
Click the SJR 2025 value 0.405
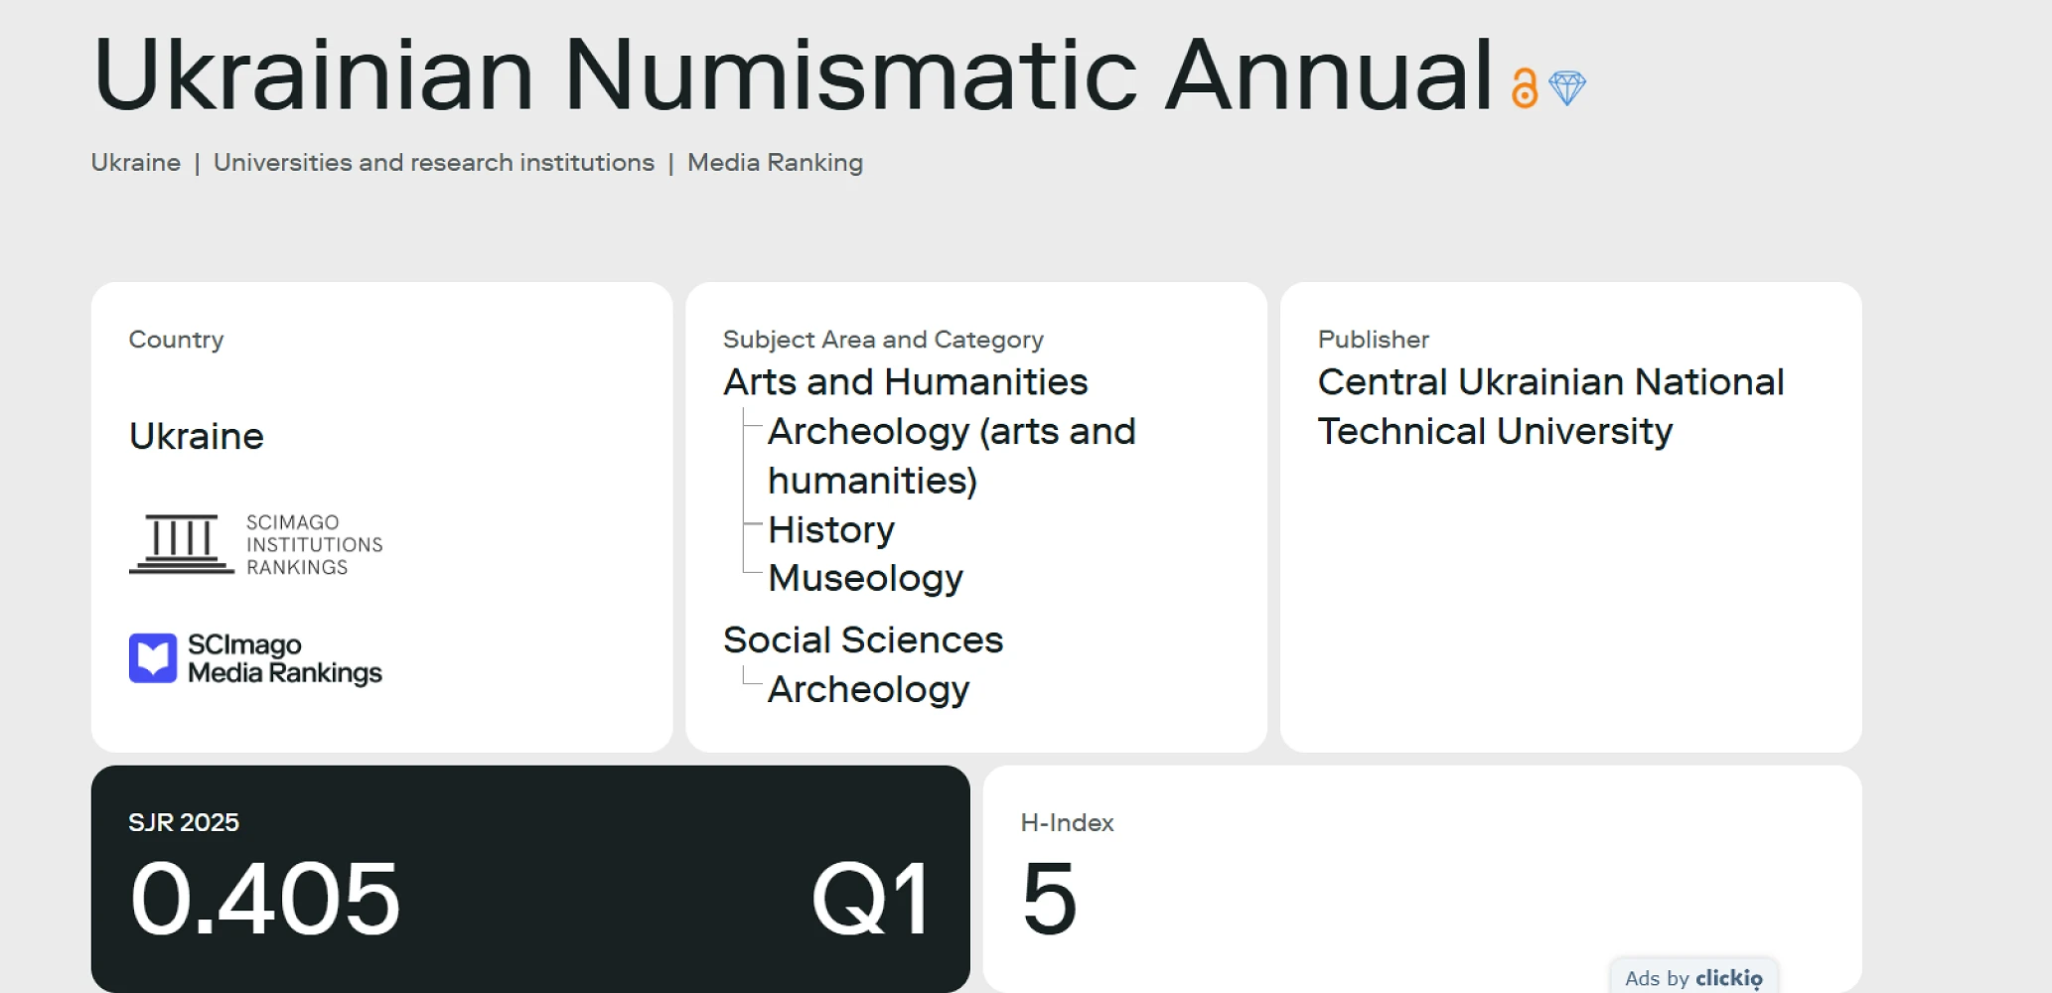pyautogui.click(x=265, y=899)
